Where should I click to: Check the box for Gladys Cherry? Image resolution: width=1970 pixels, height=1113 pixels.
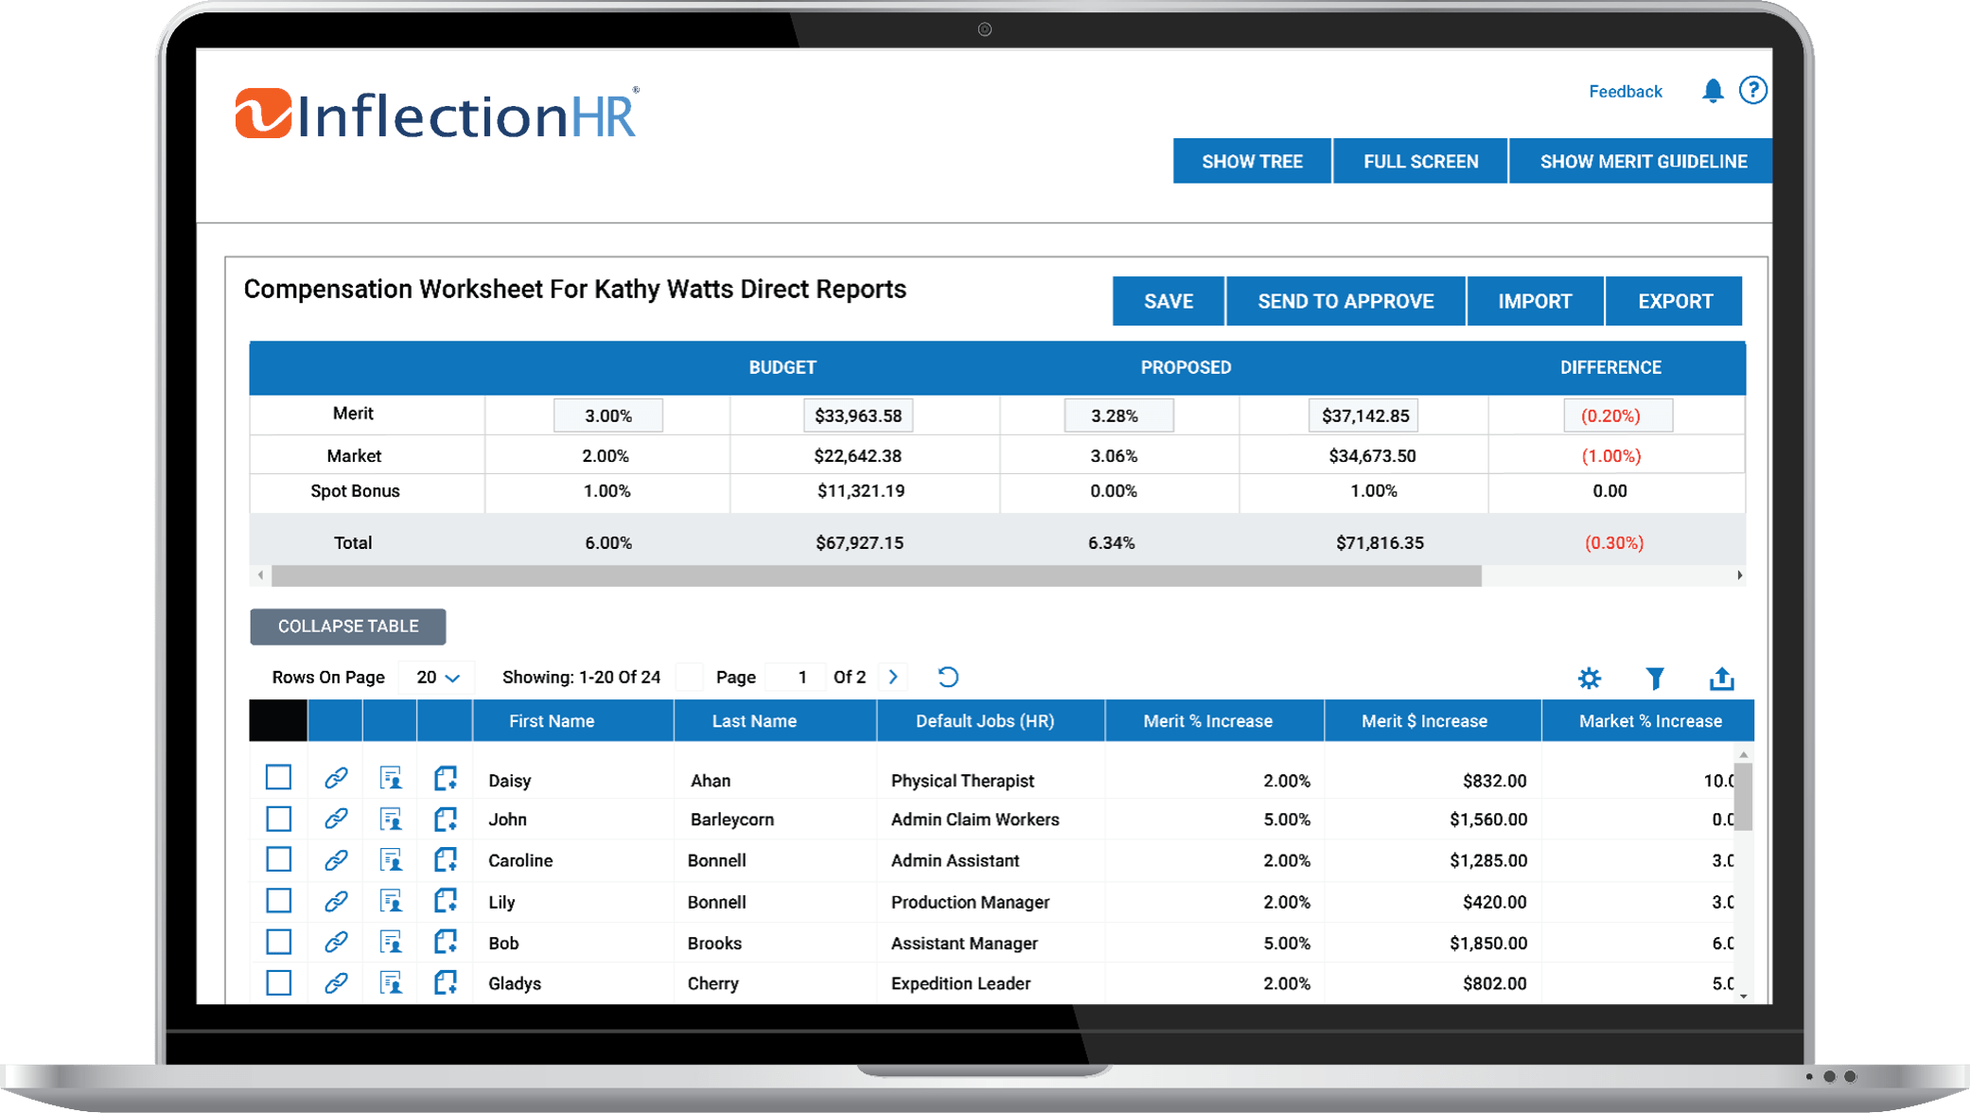click(279, 982)
